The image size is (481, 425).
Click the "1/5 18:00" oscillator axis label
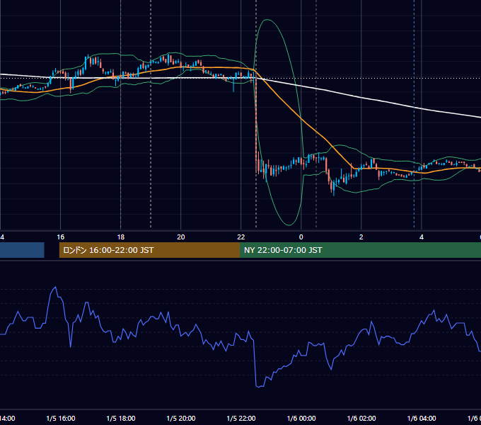pyautogui.click(x=121, y=419)
